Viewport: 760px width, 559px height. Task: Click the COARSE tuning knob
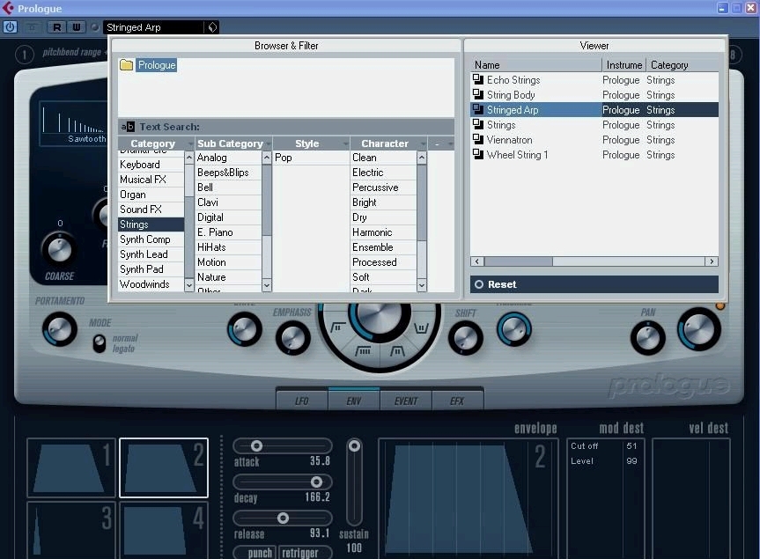click(59, 249)
